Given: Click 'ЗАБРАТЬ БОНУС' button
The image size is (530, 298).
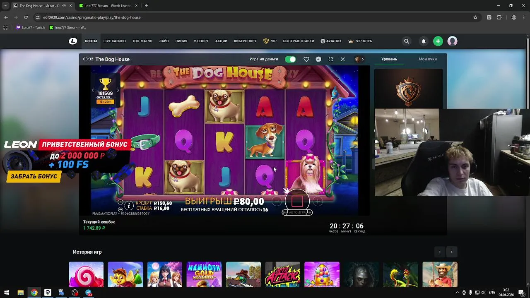Looking at the screenshot, I should pyautogui.click(x=34, y=176).
